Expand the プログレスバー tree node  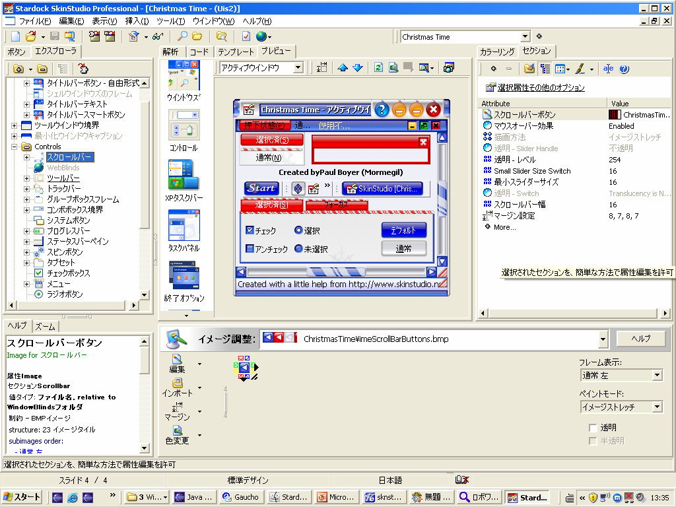pyautogui.click(x=26, y=231)
